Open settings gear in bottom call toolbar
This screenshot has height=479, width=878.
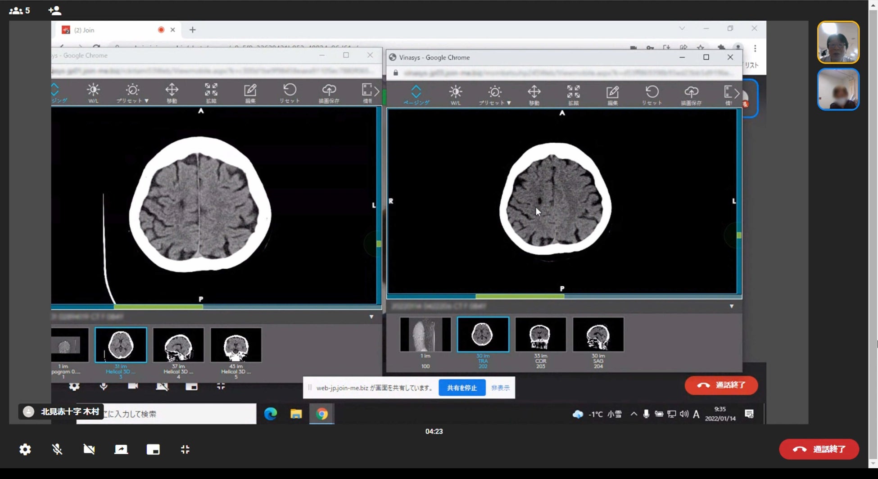[25, 449]
